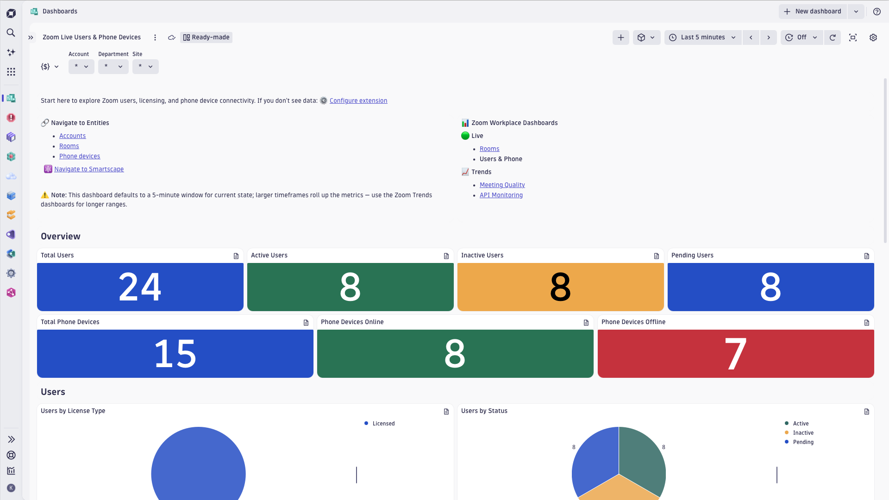Go to previous timeframe arrow
Screen dimensions: 889x500
pyautogui.click(x=751, y=37)
